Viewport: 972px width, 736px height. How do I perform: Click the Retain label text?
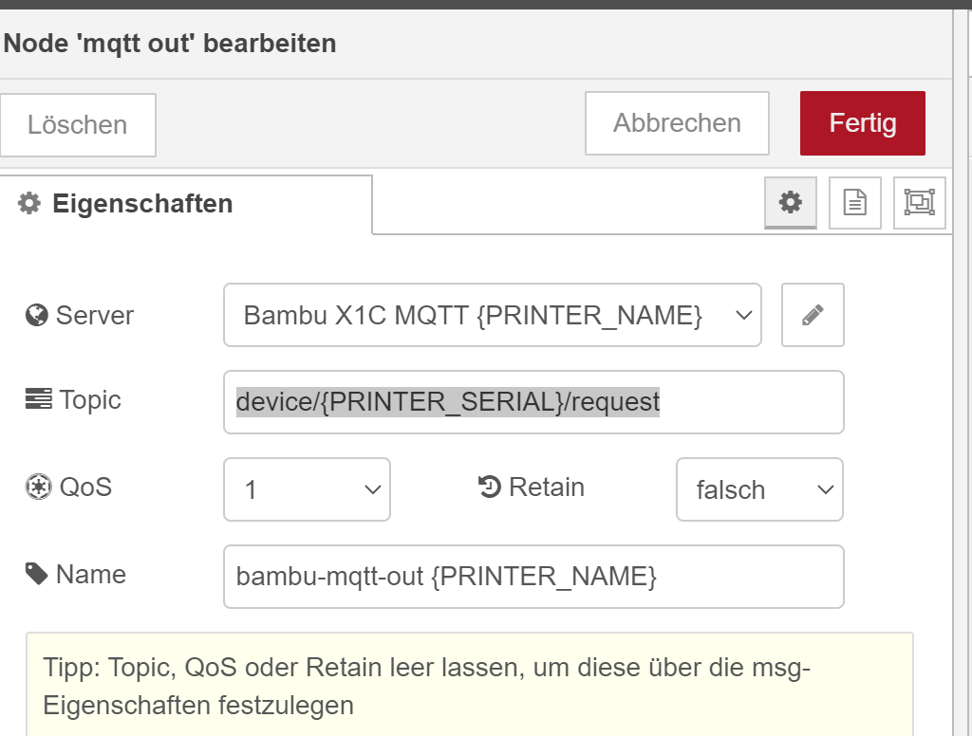pos(547,487)
